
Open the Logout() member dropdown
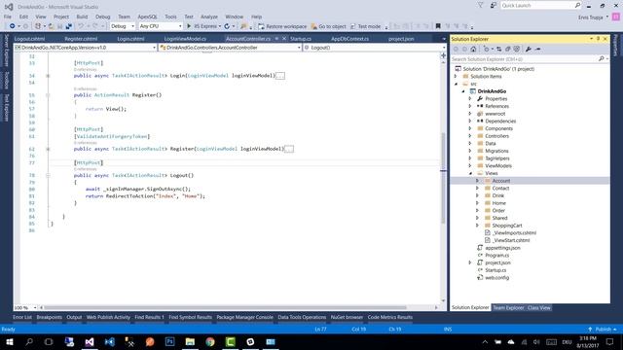pos(375,48)
